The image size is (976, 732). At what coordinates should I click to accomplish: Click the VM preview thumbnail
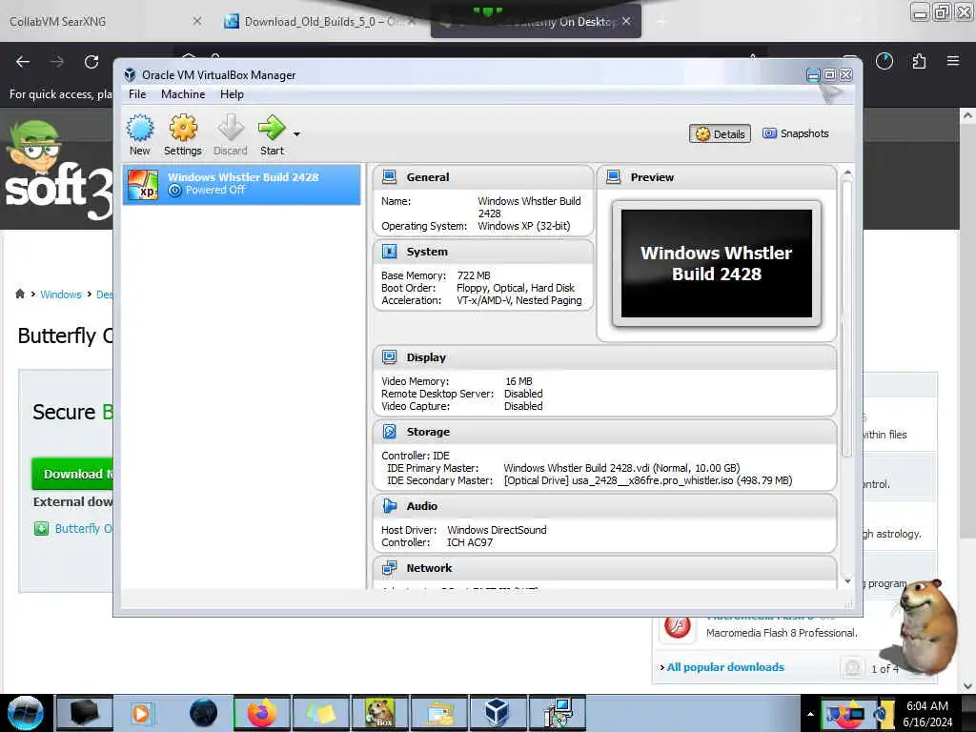tap(717, 263)
